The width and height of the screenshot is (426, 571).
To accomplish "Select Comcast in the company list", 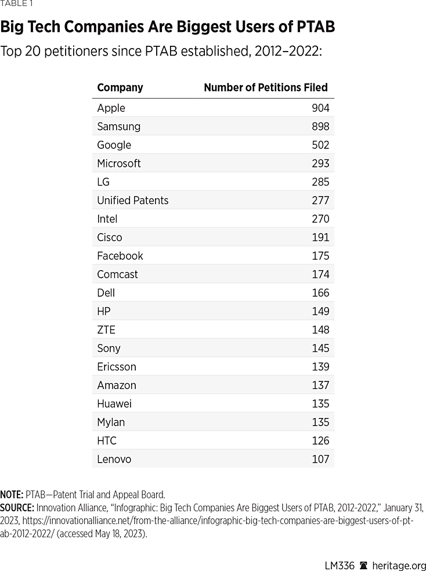I will point(118,274).
